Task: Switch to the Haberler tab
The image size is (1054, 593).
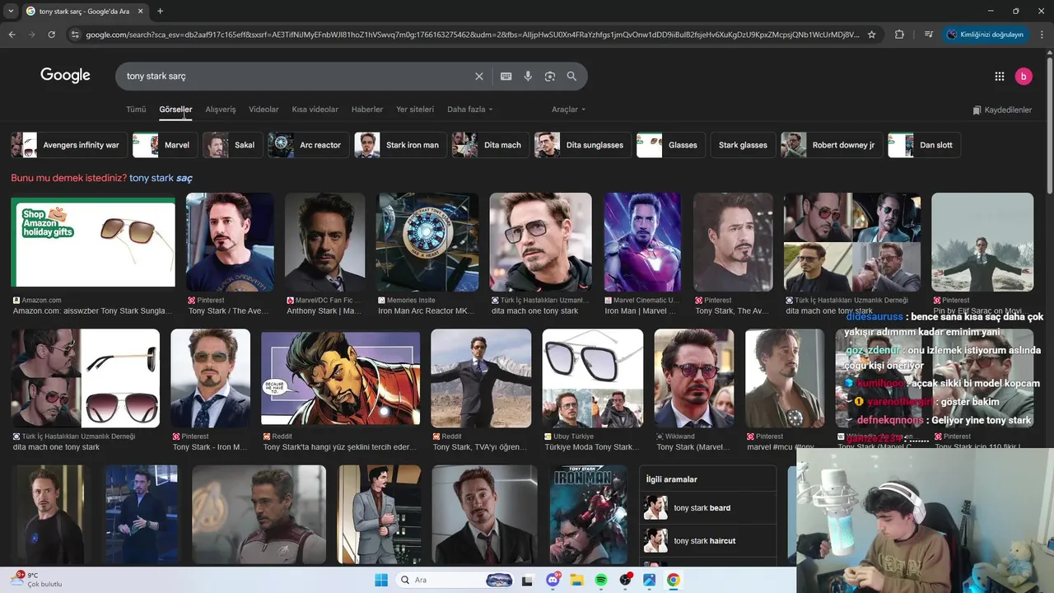Action: coord(367,109)
